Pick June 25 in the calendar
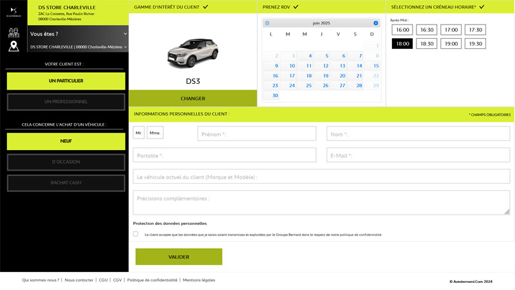Screen dimensions: 515x290 coord(304,86)
